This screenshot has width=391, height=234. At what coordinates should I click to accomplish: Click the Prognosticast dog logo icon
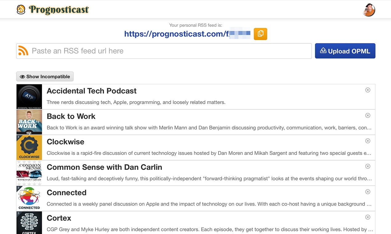21,10
